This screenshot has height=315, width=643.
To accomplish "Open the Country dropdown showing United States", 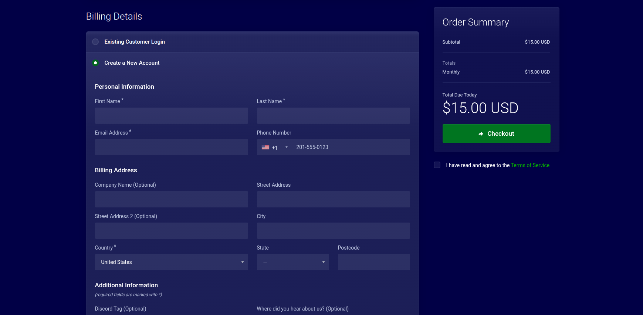I will pos(171,262).
